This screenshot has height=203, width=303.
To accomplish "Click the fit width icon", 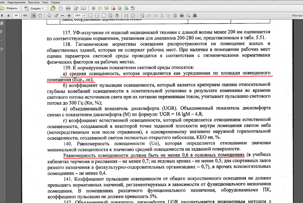I will [x=97, y=15].
